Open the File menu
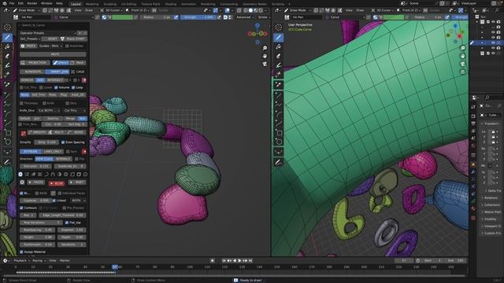 [x=12, y=3]
